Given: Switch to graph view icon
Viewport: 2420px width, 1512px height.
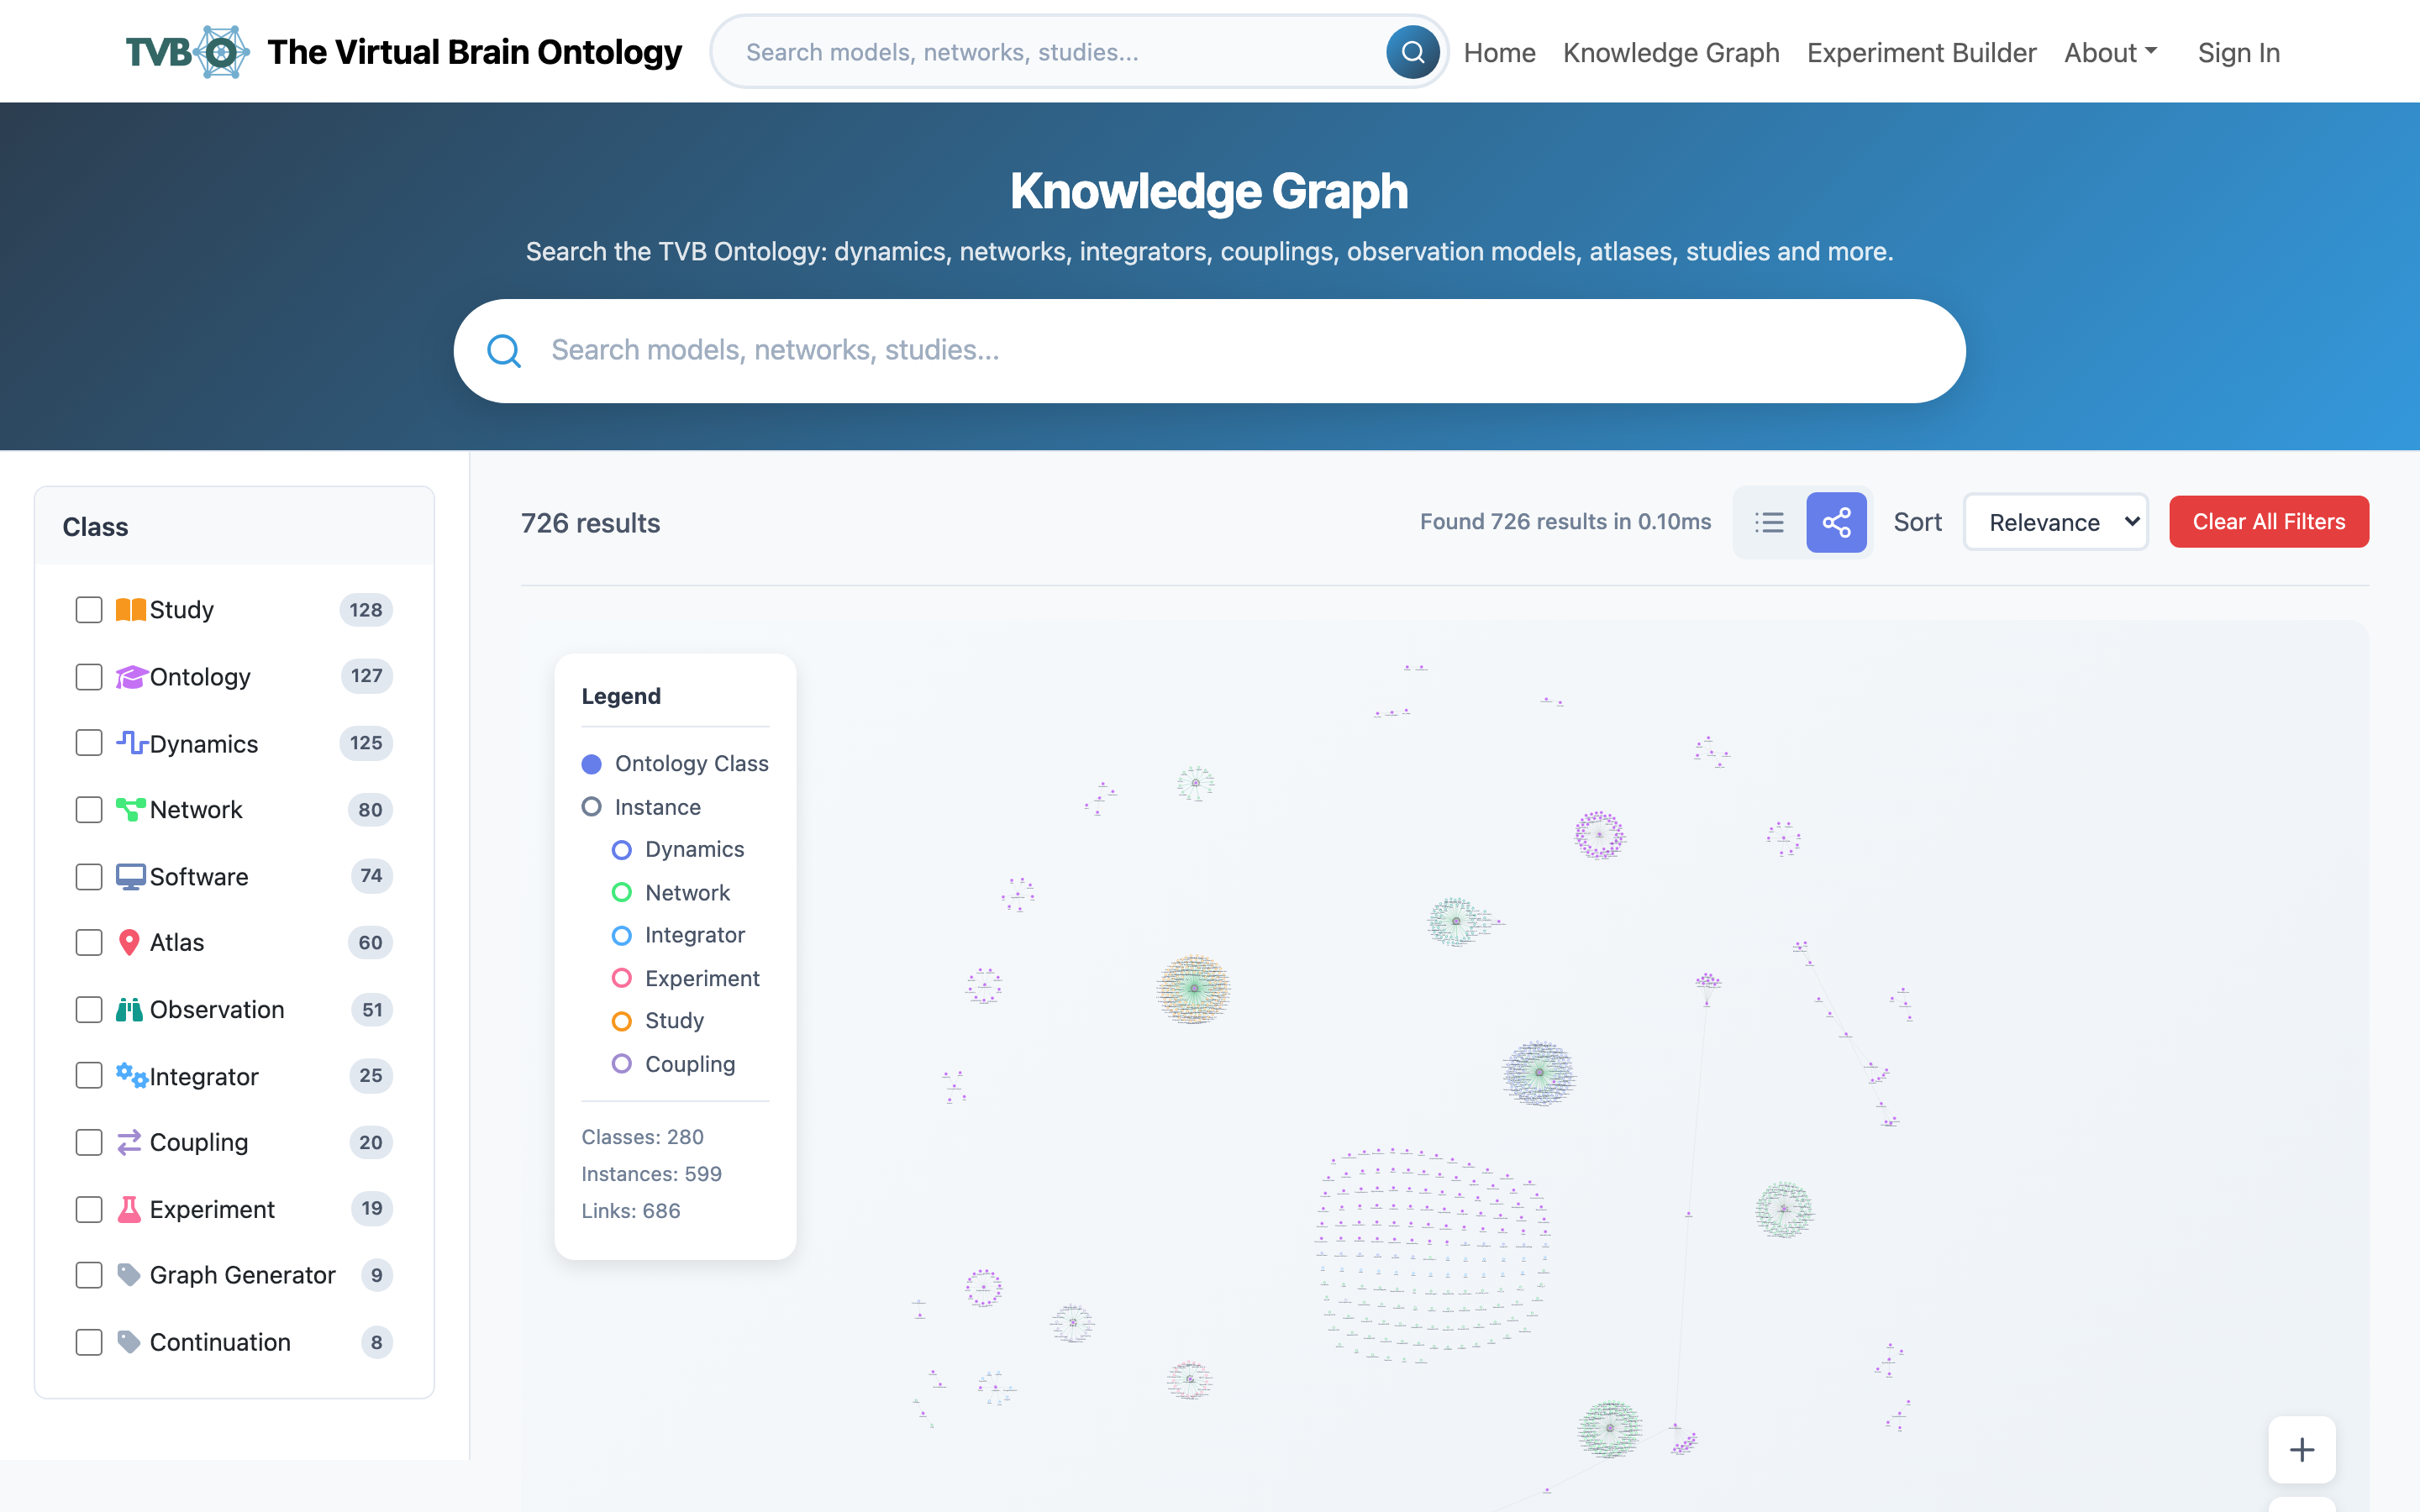Looking at the screenshot, I should (x=1836, y=522).
